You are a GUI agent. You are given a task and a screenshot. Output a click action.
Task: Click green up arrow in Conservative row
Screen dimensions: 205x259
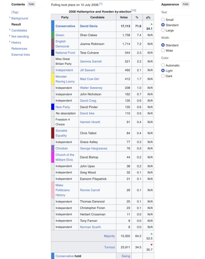pos(152,24)
